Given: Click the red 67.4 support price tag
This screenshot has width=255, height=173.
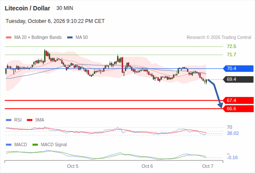Looking at the screenshot, I should 238,100.
